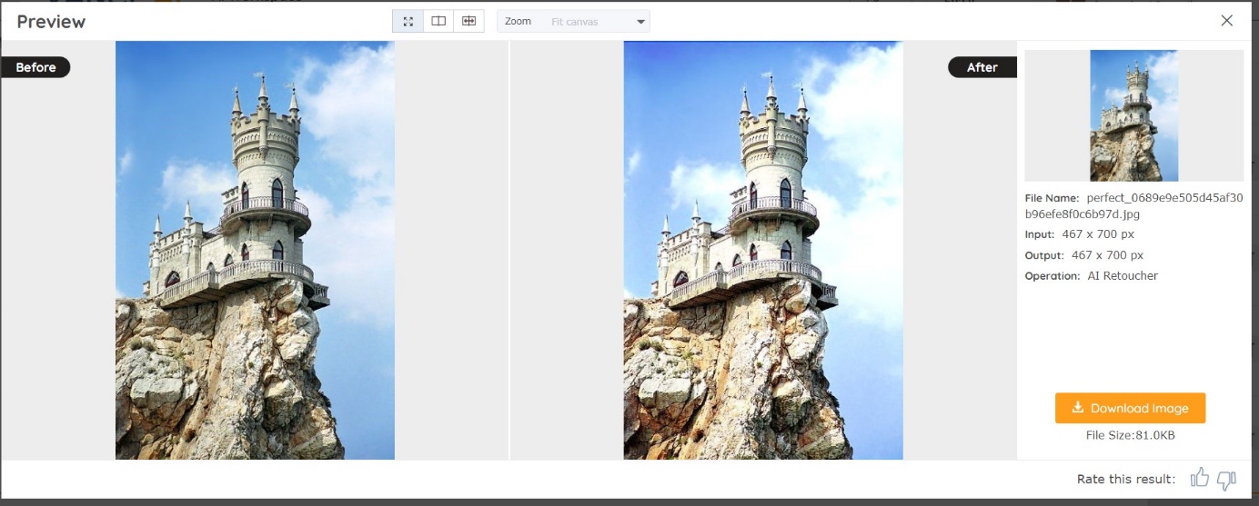Switch to the split-pane comparison view icon
Viewport: 1259px width, 506px height.
(x=438, y=21)
